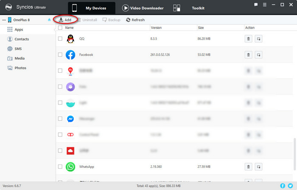This screenshot has width=297, height=190.
Task: Collapse the OnePlus 8 device tree
Action: tap(4, 20)
